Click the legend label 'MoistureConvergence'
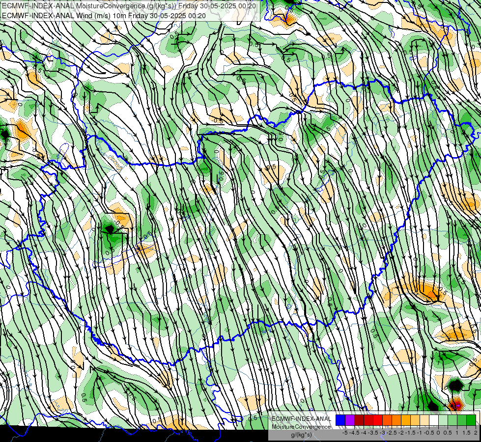Screen dimensions: 481x442 click(301, 427)
